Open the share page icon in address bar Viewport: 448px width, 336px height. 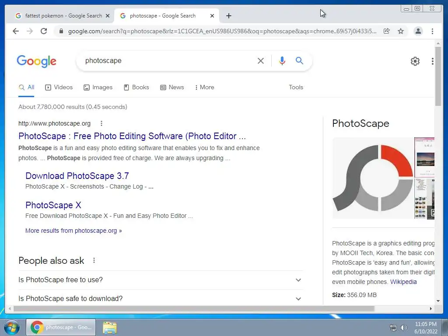[x=387, y=31]
